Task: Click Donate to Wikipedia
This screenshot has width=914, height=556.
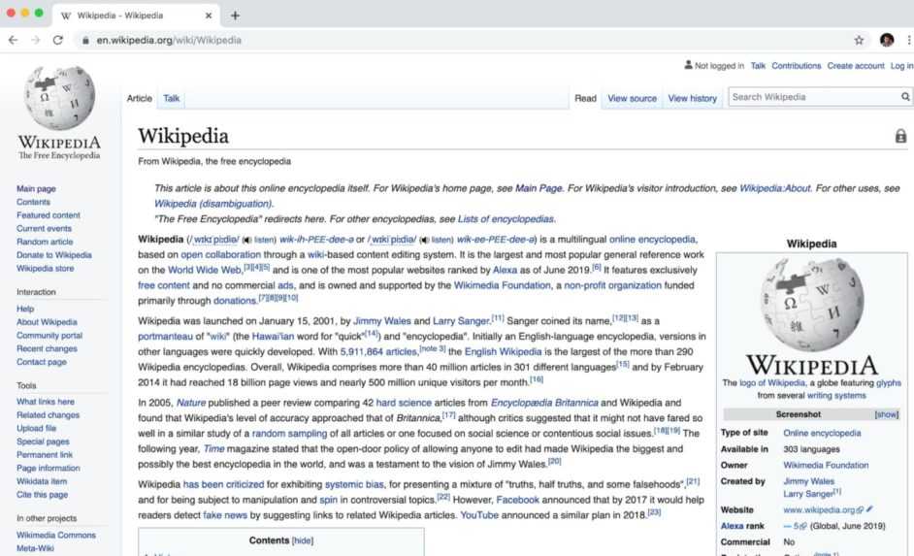Action: click(x=54, y=255)
